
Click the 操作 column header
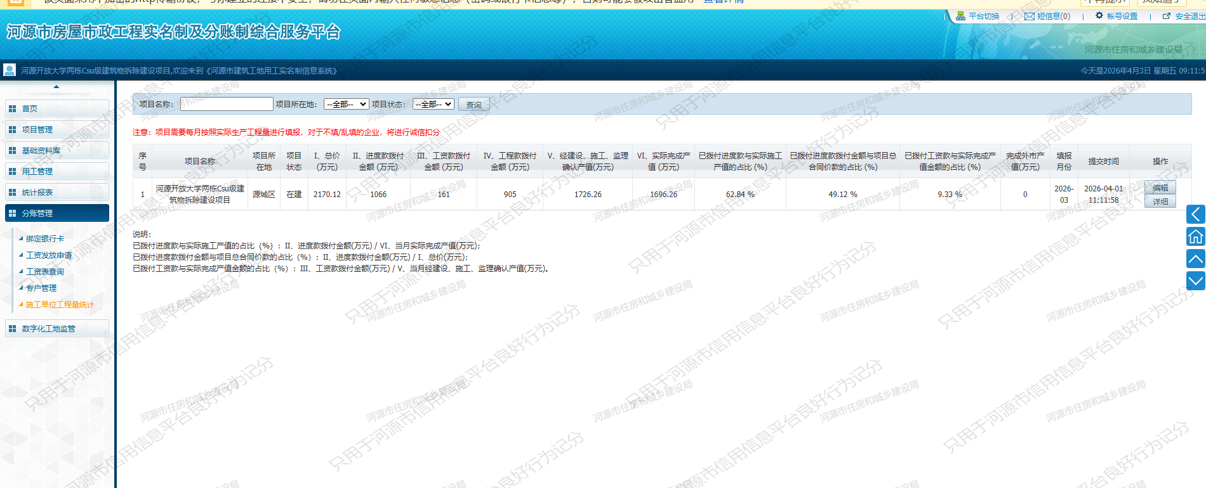tap(1160, 162)
